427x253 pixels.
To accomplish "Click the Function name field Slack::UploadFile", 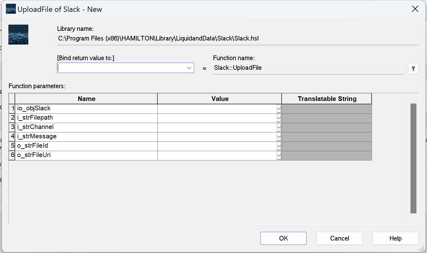I will 308,68.
